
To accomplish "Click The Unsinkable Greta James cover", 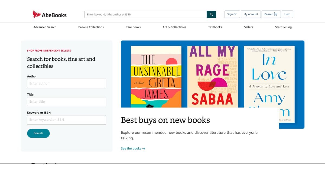I will pos(156,77).
